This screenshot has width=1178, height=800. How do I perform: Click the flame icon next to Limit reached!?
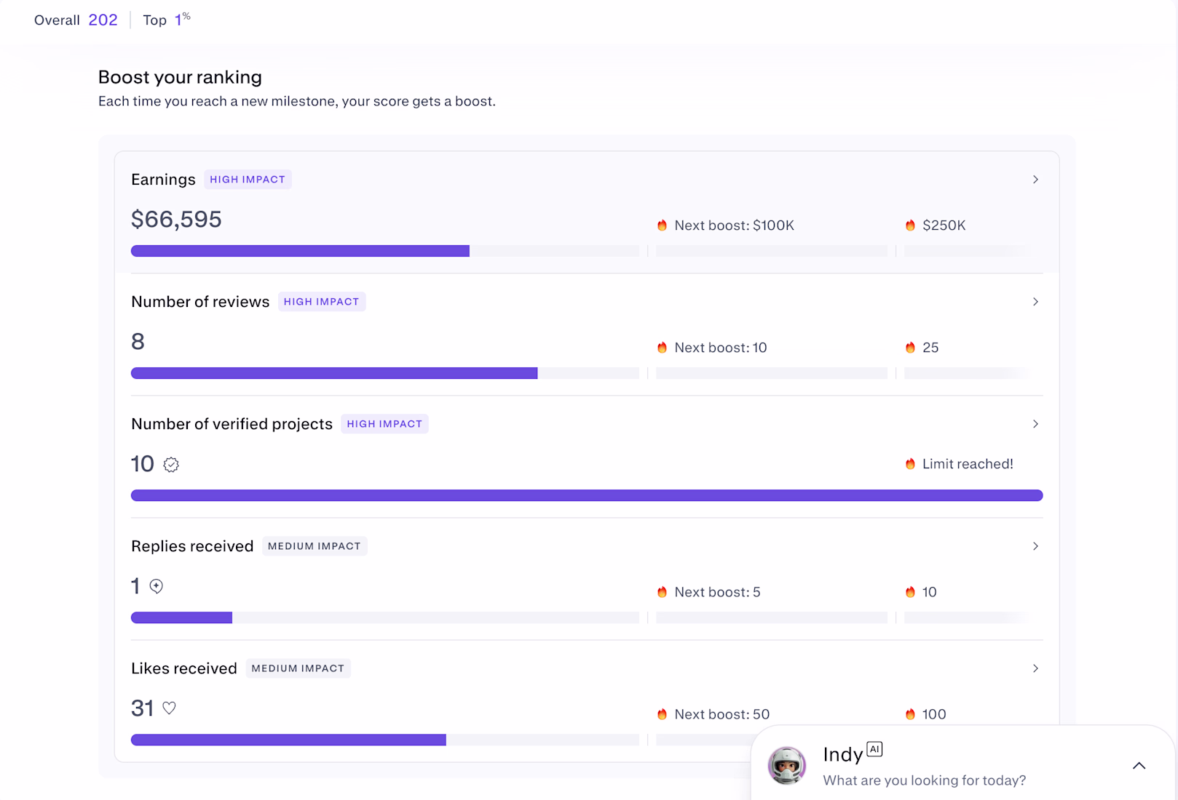tap(910, 464)
